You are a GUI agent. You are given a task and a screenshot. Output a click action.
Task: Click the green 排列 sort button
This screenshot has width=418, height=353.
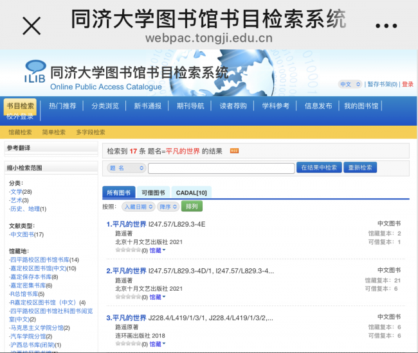(x=192, y=207)
